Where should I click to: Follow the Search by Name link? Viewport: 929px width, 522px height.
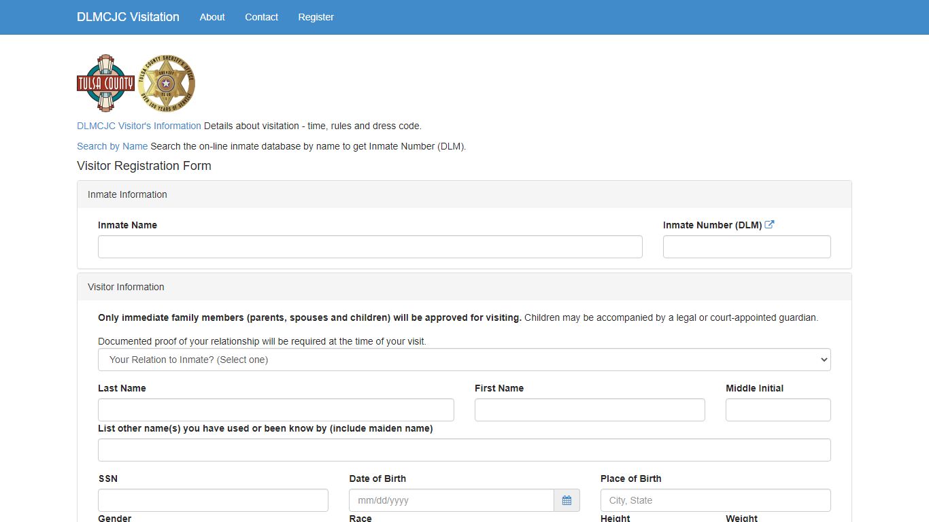pyautogui.click(x=112, y=146)
